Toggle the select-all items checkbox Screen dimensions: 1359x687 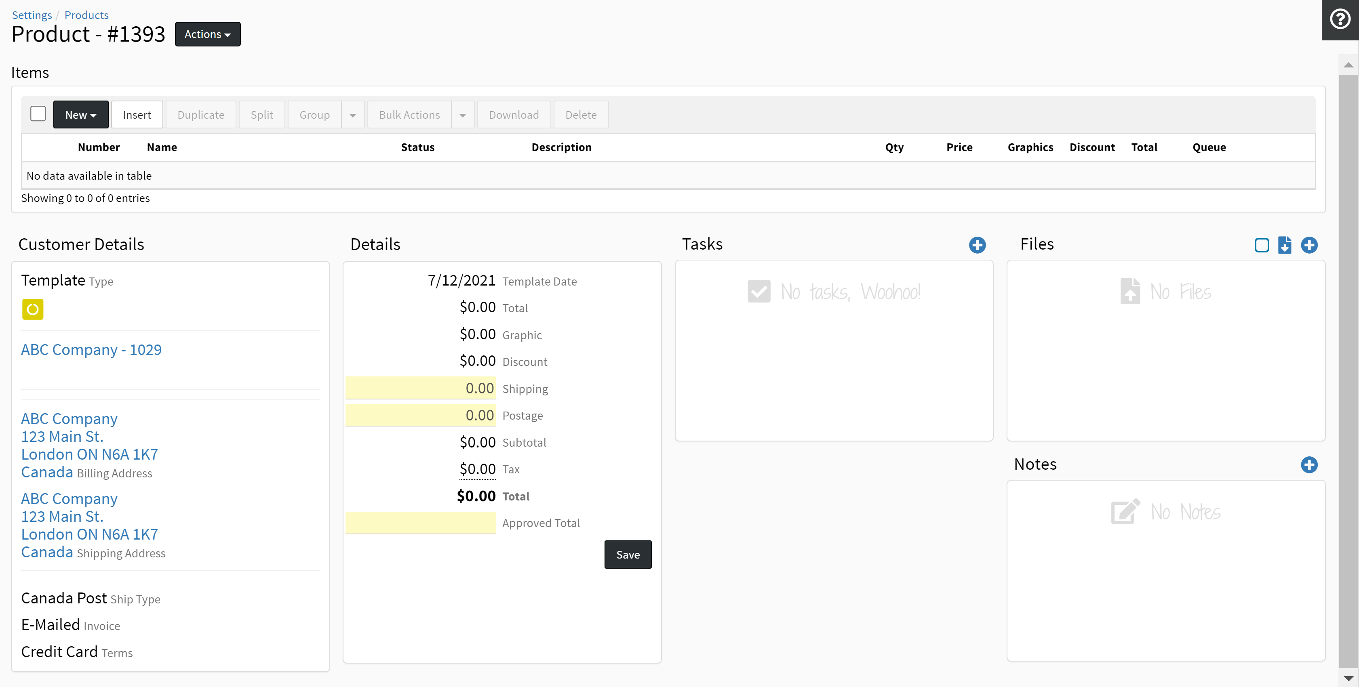click(38, 114)
